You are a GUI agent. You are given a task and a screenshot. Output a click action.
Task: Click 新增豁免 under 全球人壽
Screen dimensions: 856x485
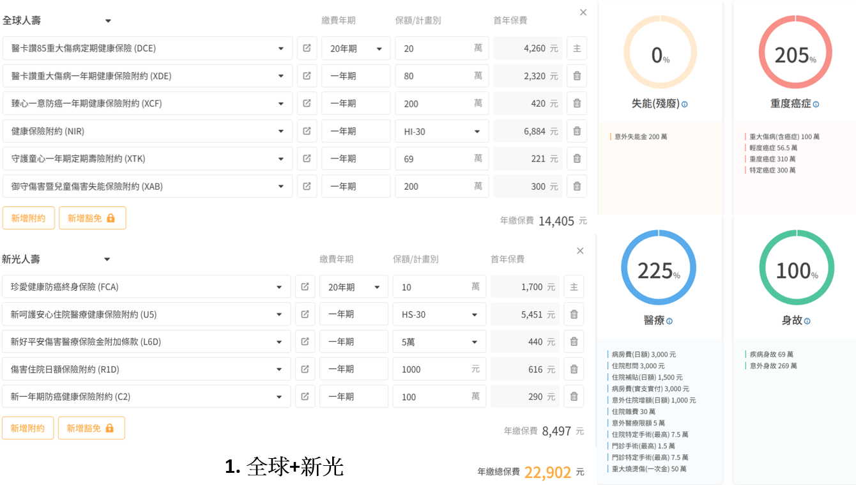click(93, 218)
